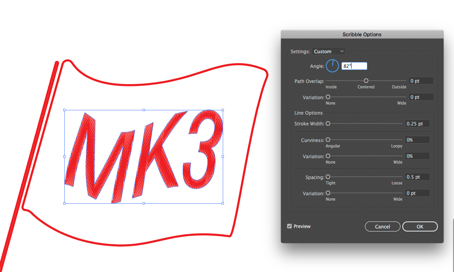Click the Curviness Variation slider handle
454x272 pixels.
click(x=328, y=156)
